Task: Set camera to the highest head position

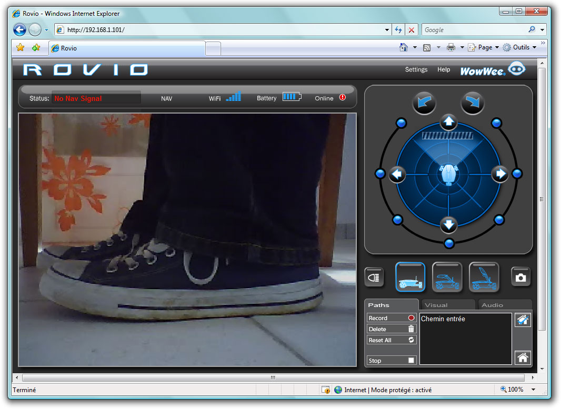Action: point(484,277)
